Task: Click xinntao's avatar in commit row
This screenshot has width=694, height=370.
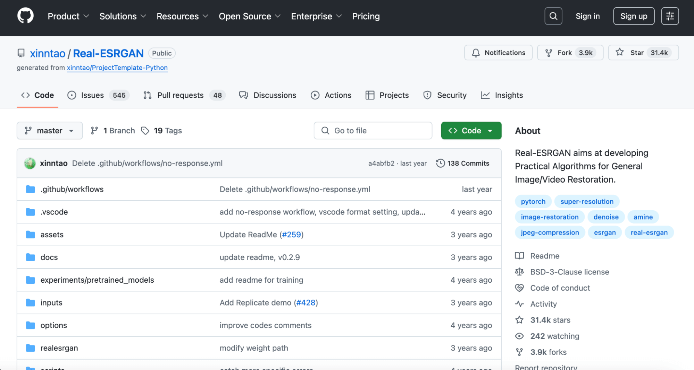Action: [30, 163]
